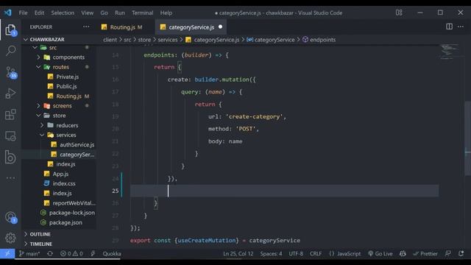Open notifications bell in status bar

pos(461,253)
